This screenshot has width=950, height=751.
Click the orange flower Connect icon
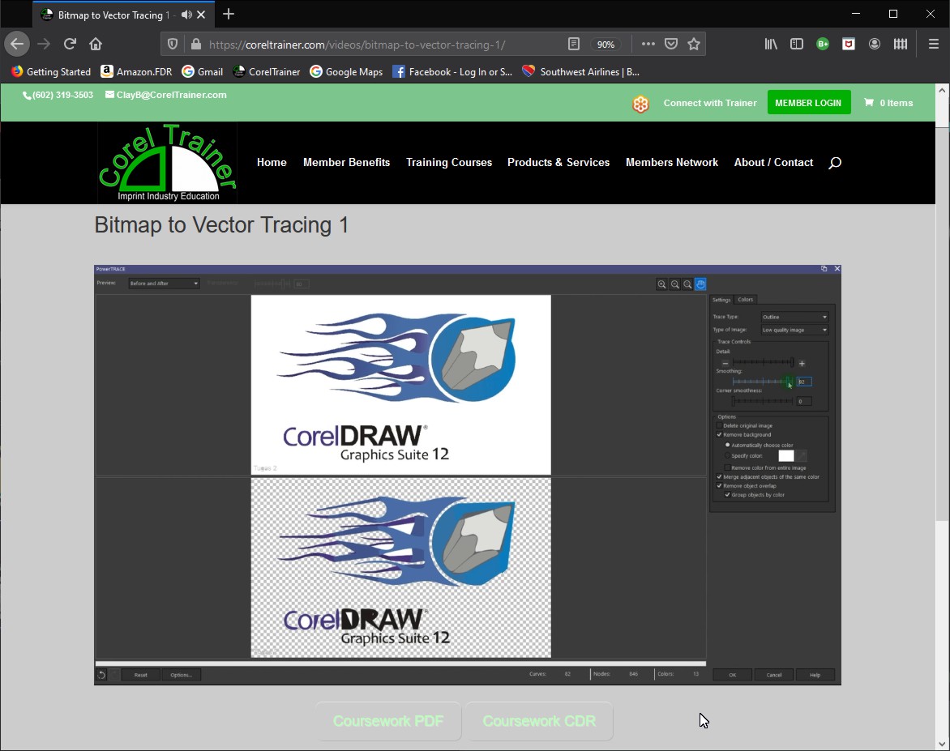640,105
